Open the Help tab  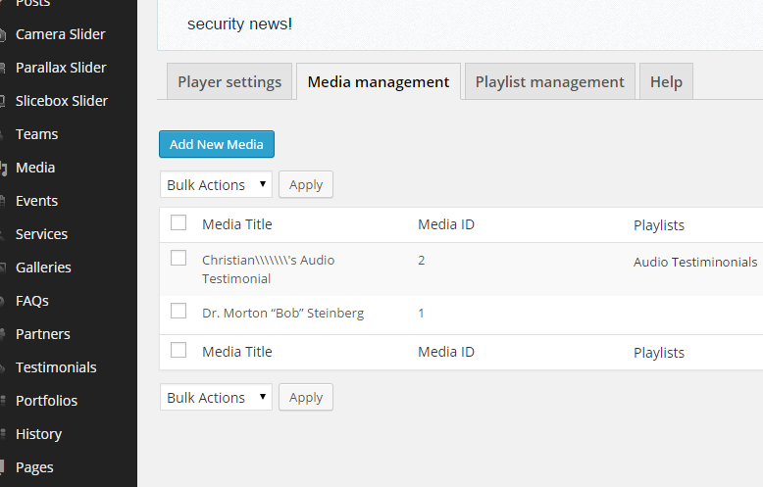point(666,82)
